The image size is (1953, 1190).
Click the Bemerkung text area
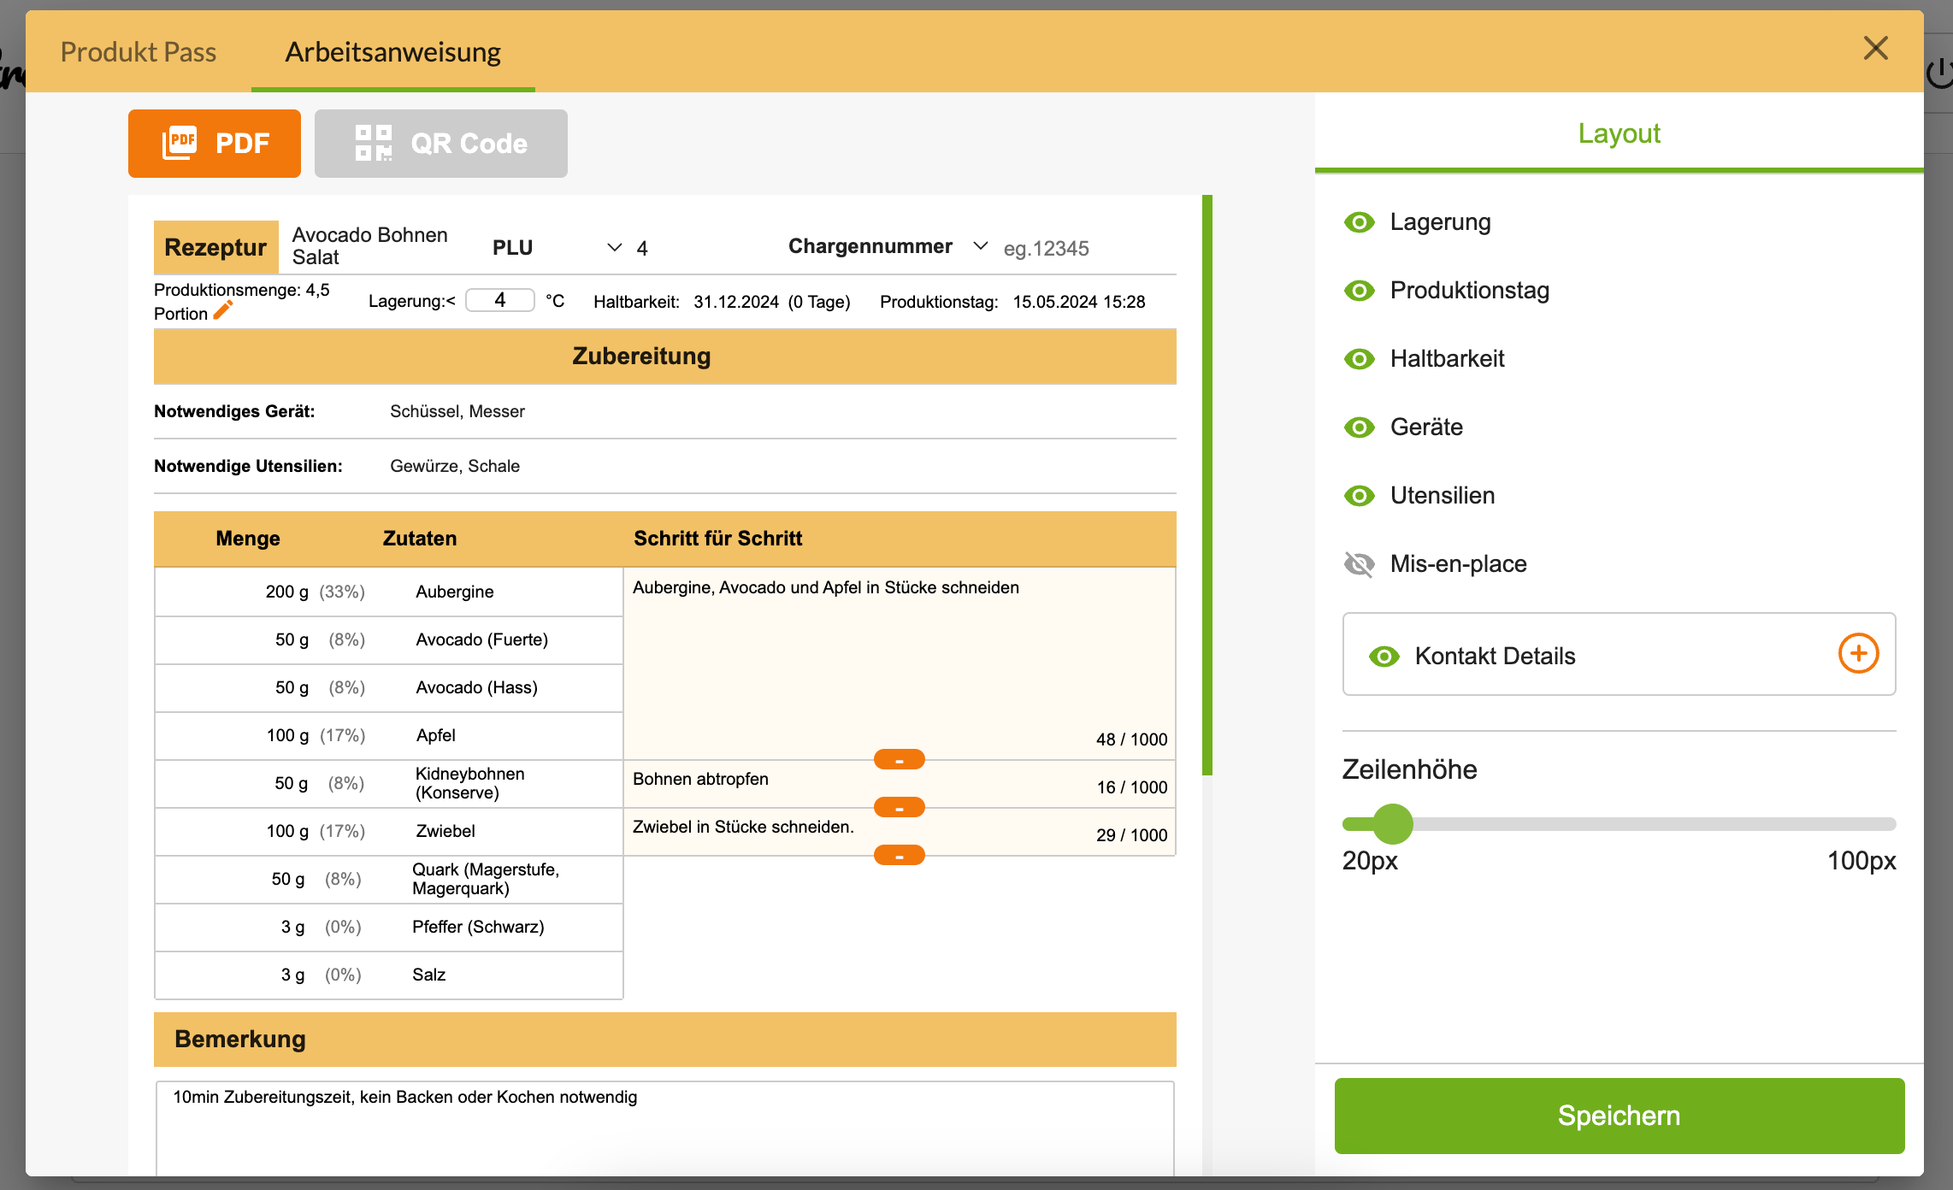click(665, 1128)
